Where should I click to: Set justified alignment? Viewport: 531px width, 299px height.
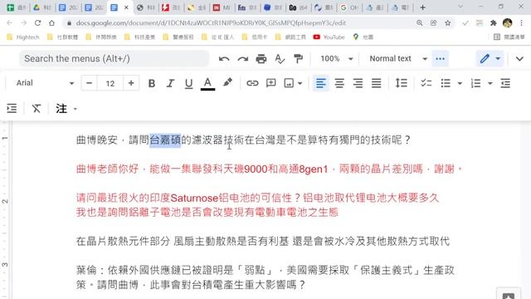376,83
